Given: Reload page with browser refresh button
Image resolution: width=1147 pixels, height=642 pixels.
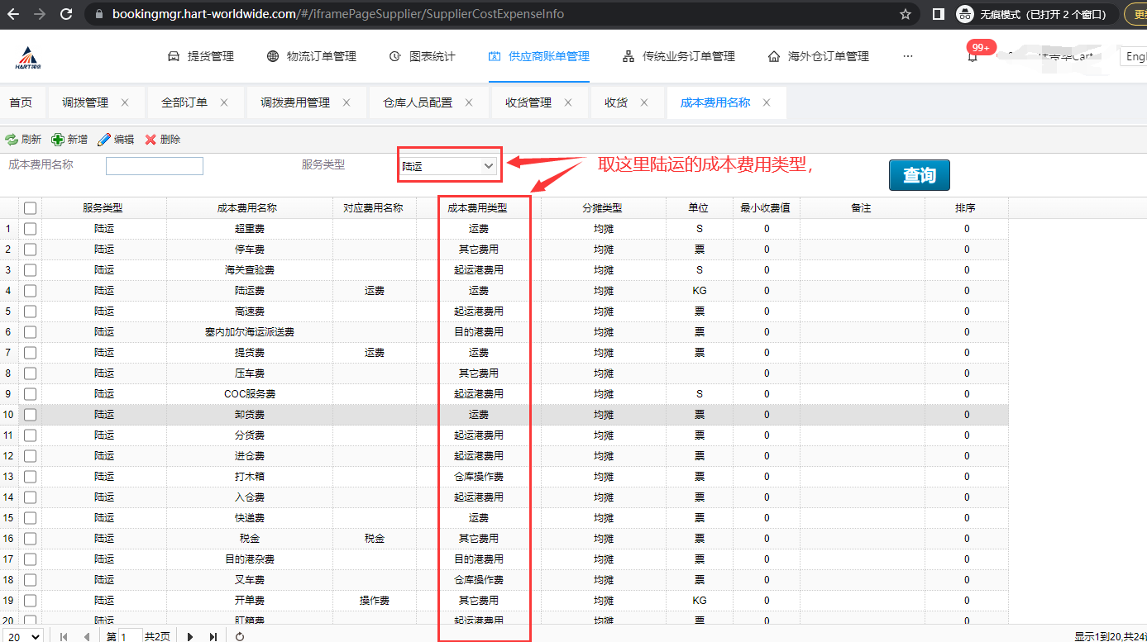Looking at the screenshot, I should tap(66, 14).
